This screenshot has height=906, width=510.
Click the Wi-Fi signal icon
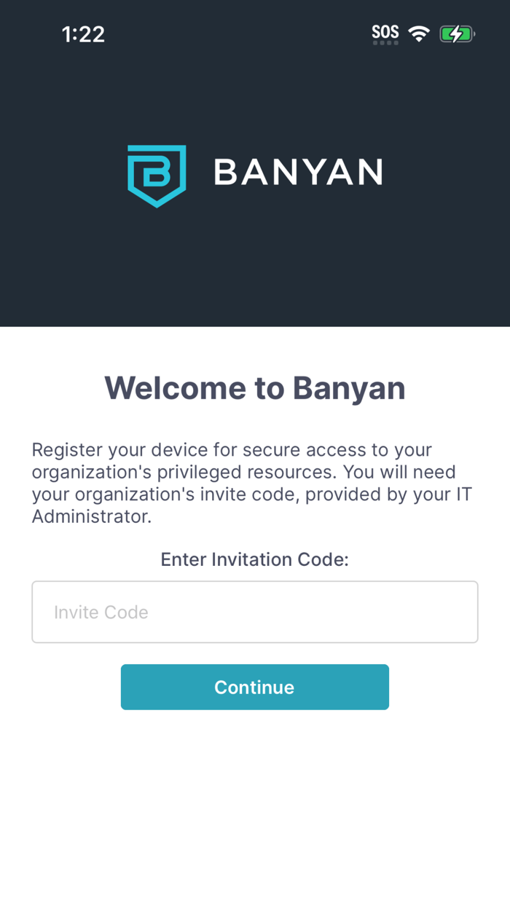(419, 33)
